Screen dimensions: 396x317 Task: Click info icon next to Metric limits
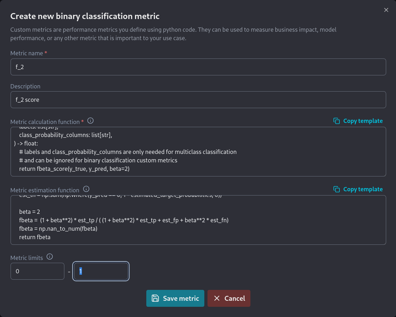coord(50,257)
